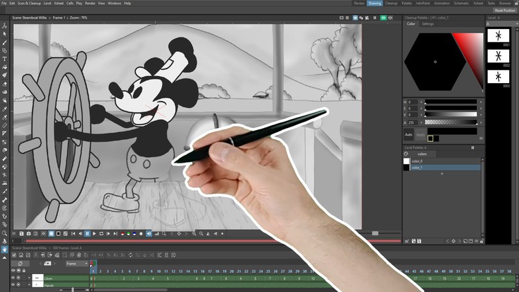Toggle checkered background in viewer playbar

point(66,233)
